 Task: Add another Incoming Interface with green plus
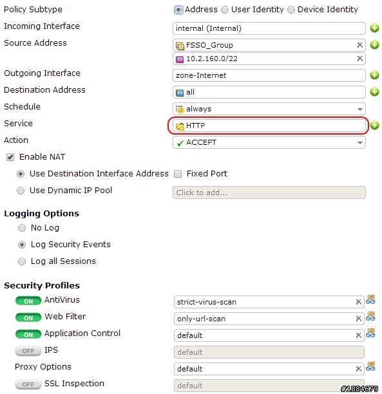374,28
